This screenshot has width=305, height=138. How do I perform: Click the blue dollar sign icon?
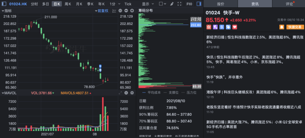pos(222,27)
